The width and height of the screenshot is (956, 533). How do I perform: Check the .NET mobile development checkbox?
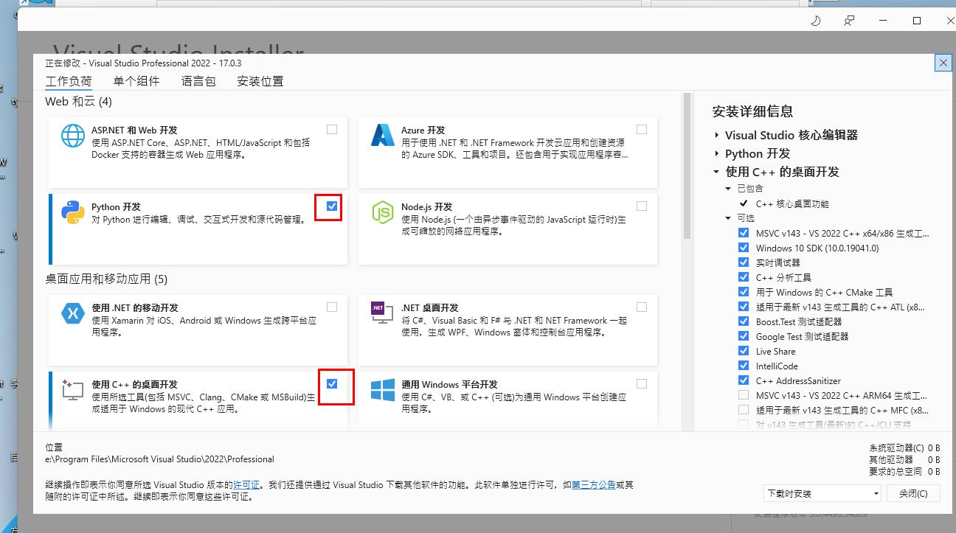(x=332, y=307)
